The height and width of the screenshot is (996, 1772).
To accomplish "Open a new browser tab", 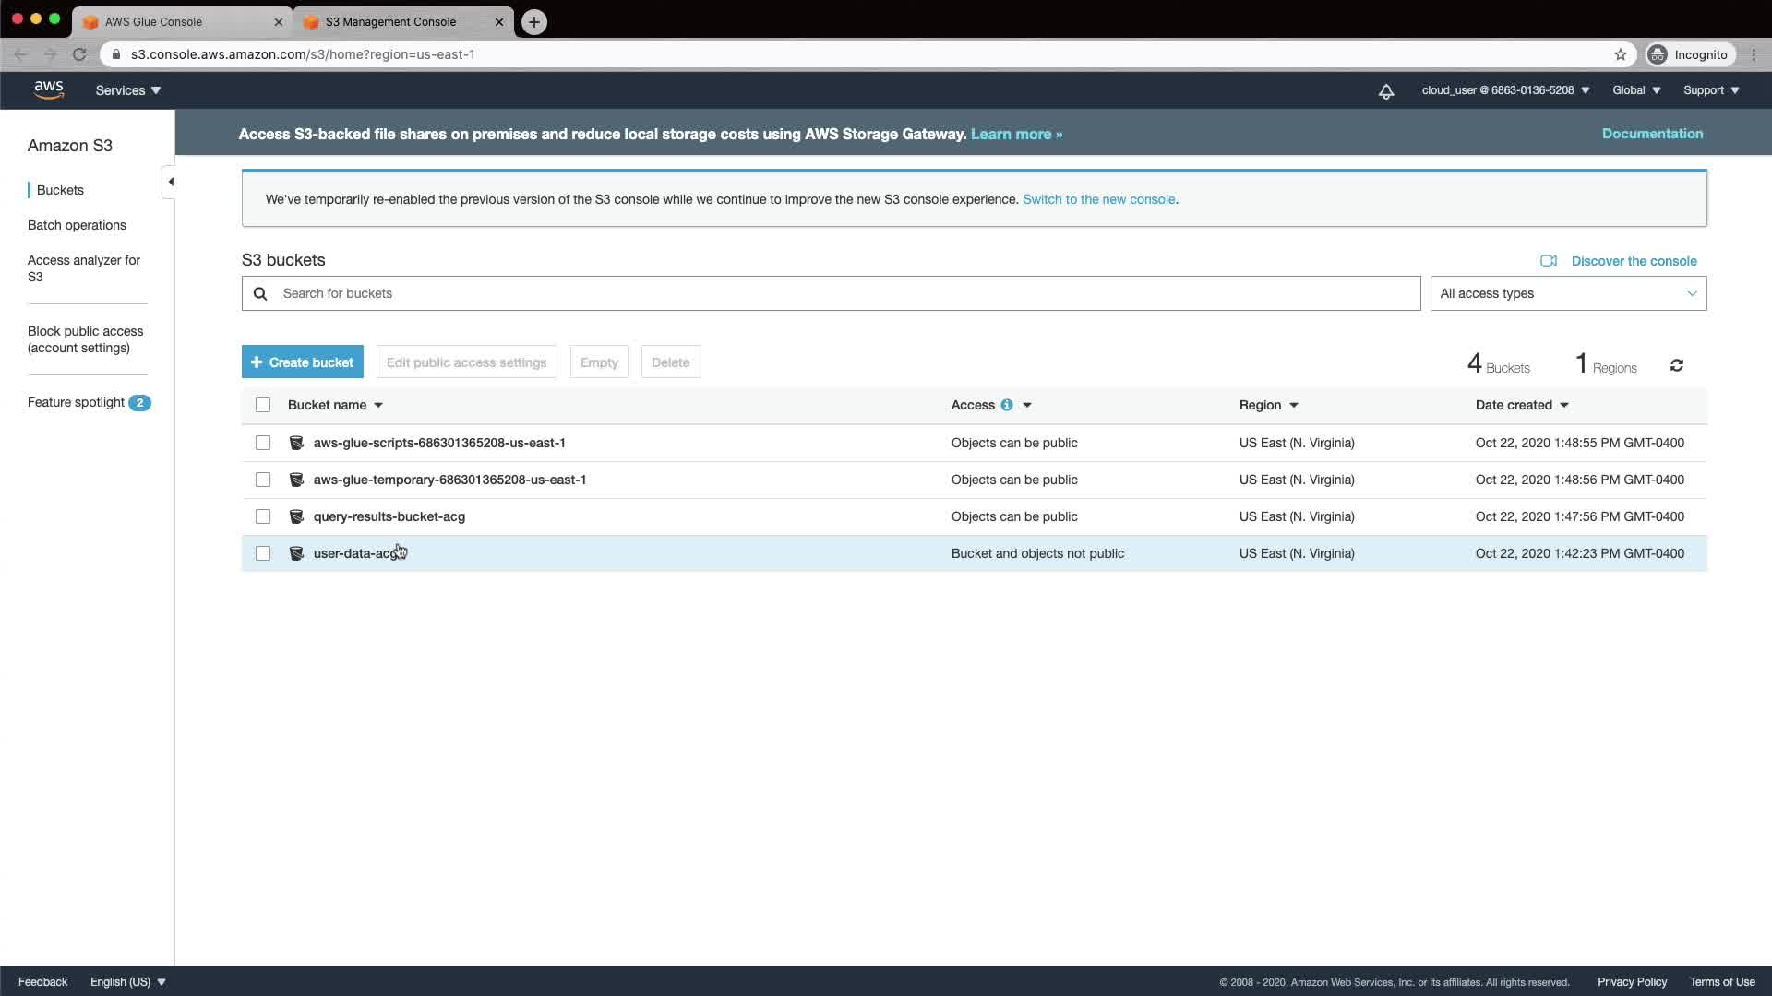I will 533,21.
